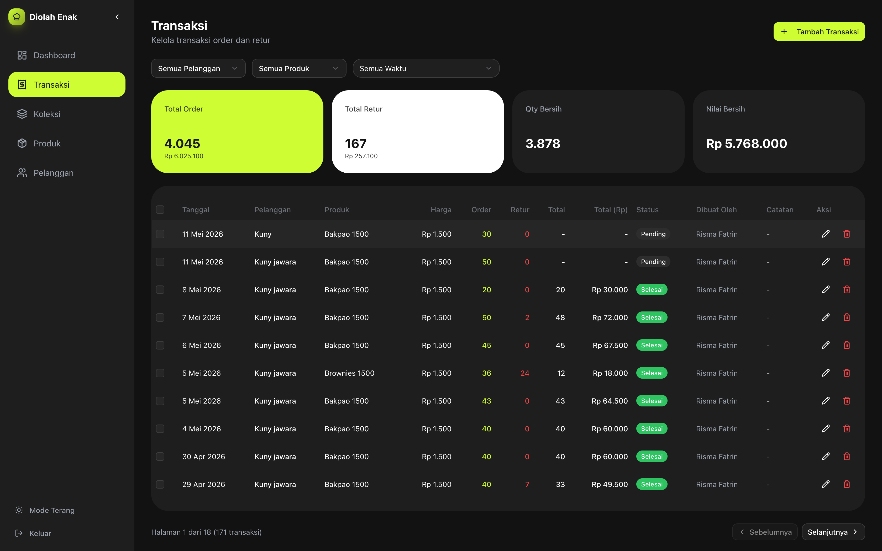Tick the select-all checkbox in table header
Image resolution: width=882 pixels, height=551 pixels.
click(x=160, y=210)
